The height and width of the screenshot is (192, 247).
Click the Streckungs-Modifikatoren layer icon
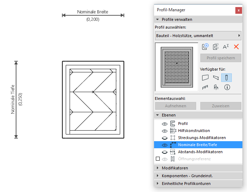tap(173, 138)
